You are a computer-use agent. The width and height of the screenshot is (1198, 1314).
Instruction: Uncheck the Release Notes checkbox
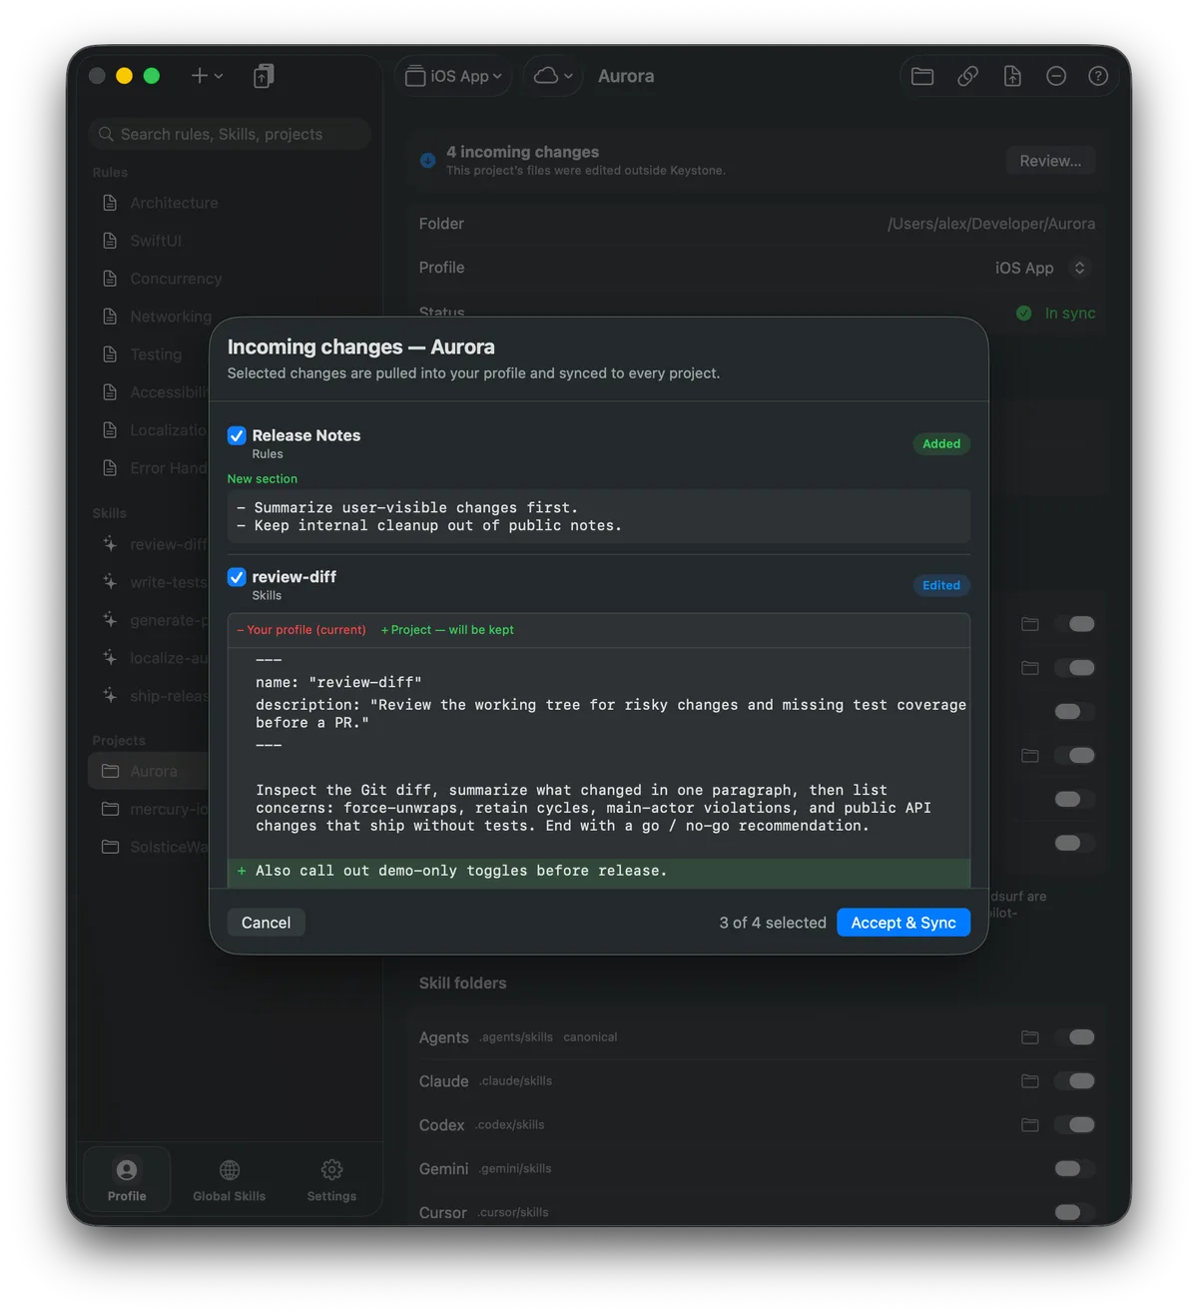(x=237, y=435)
